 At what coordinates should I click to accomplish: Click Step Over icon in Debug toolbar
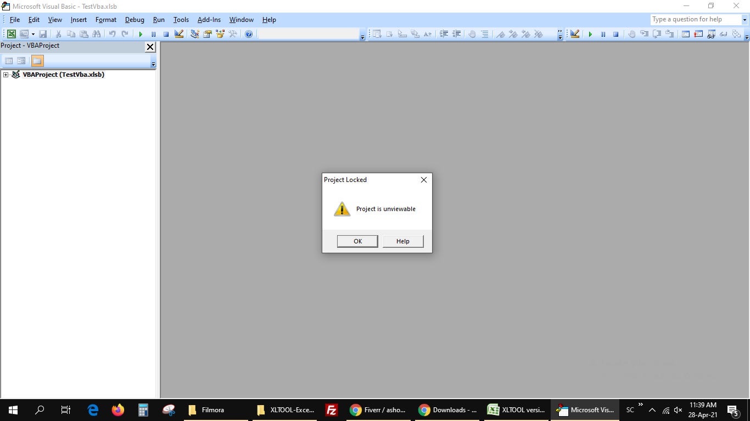[657, 34]
